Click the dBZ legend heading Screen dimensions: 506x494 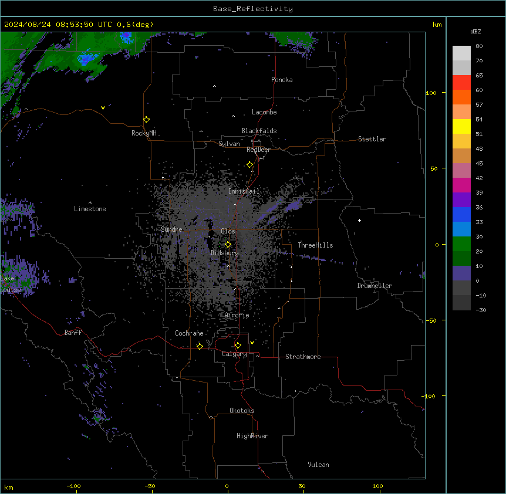tap(475, 31)
